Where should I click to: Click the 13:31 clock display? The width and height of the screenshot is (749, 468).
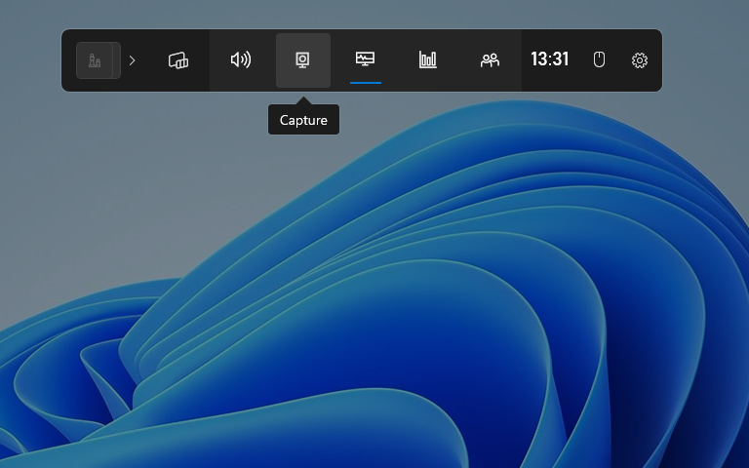pos(550,59)
